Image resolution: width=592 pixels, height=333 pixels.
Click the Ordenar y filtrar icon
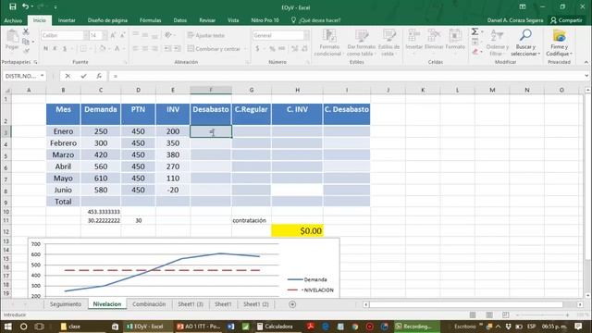(x=497, y=36)
